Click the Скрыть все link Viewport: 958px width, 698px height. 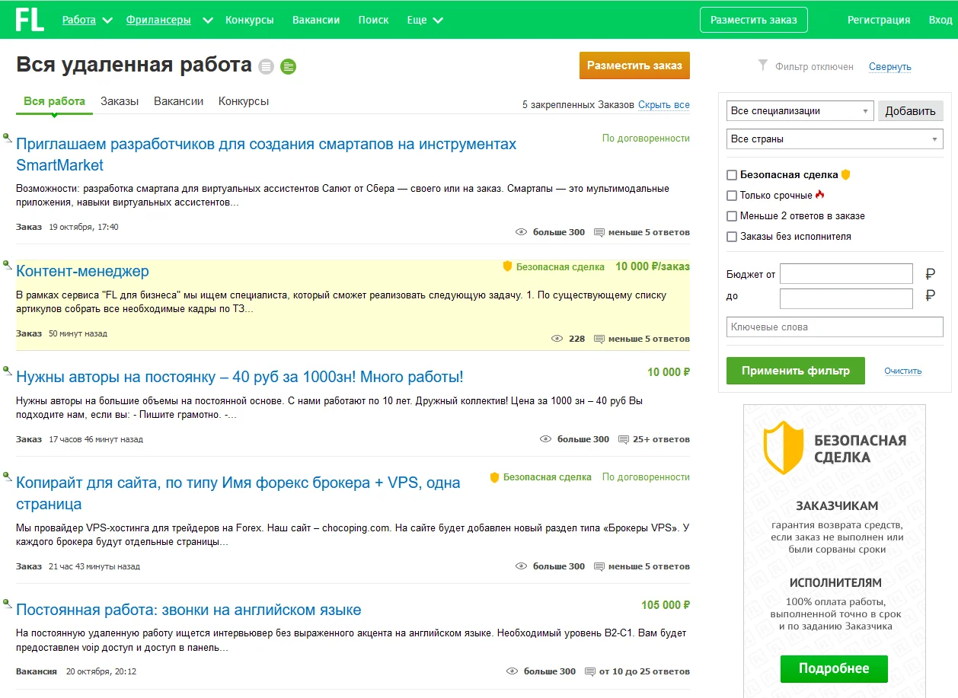pos(664,105)
